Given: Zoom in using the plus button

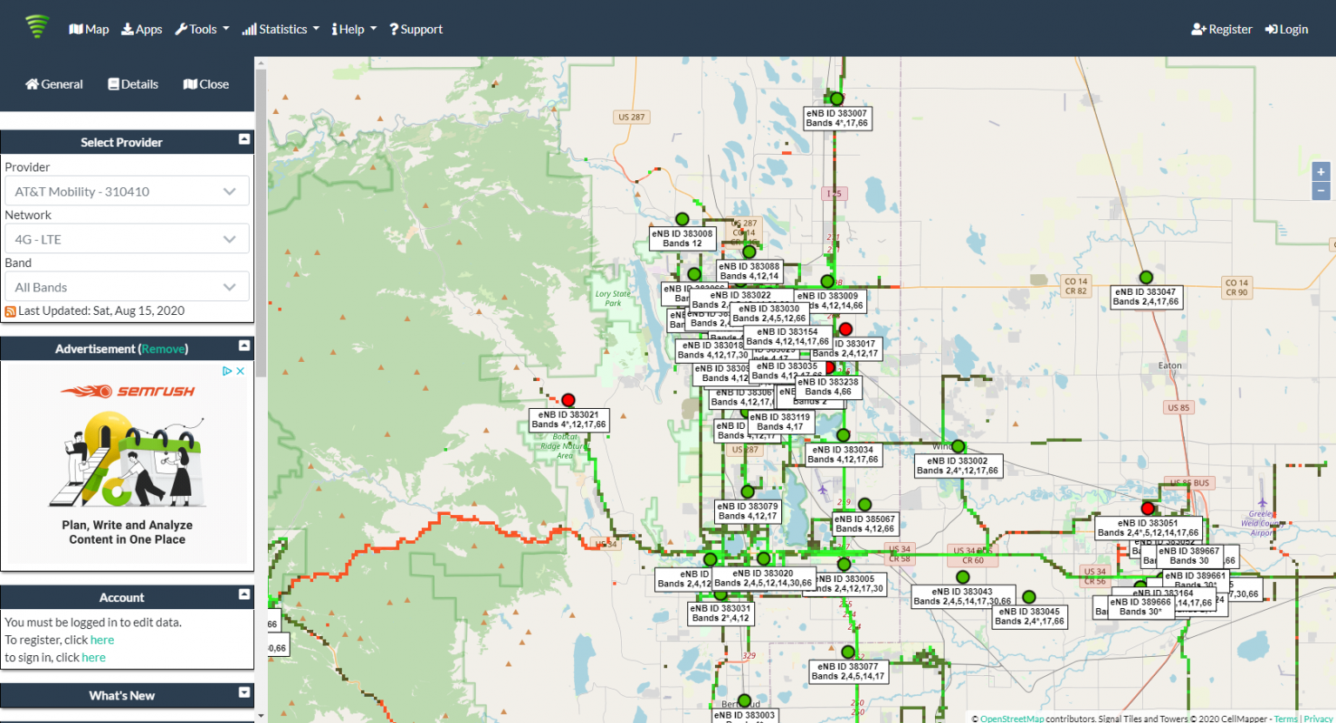Looking at the screenshot, I should [1320, 171].
